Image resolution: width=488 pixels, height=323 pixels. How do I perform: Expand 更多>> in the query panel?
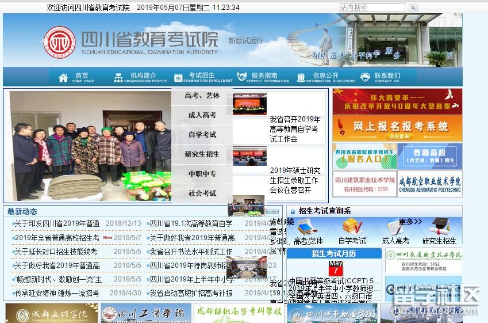(410, 222)
